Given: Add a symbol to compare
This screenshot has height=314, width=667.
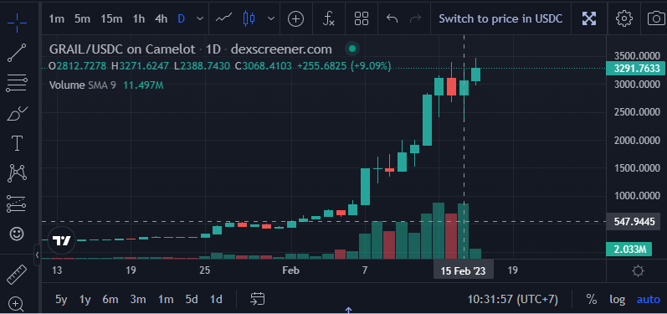Looking at the screenshot, I should coord(295,18).
